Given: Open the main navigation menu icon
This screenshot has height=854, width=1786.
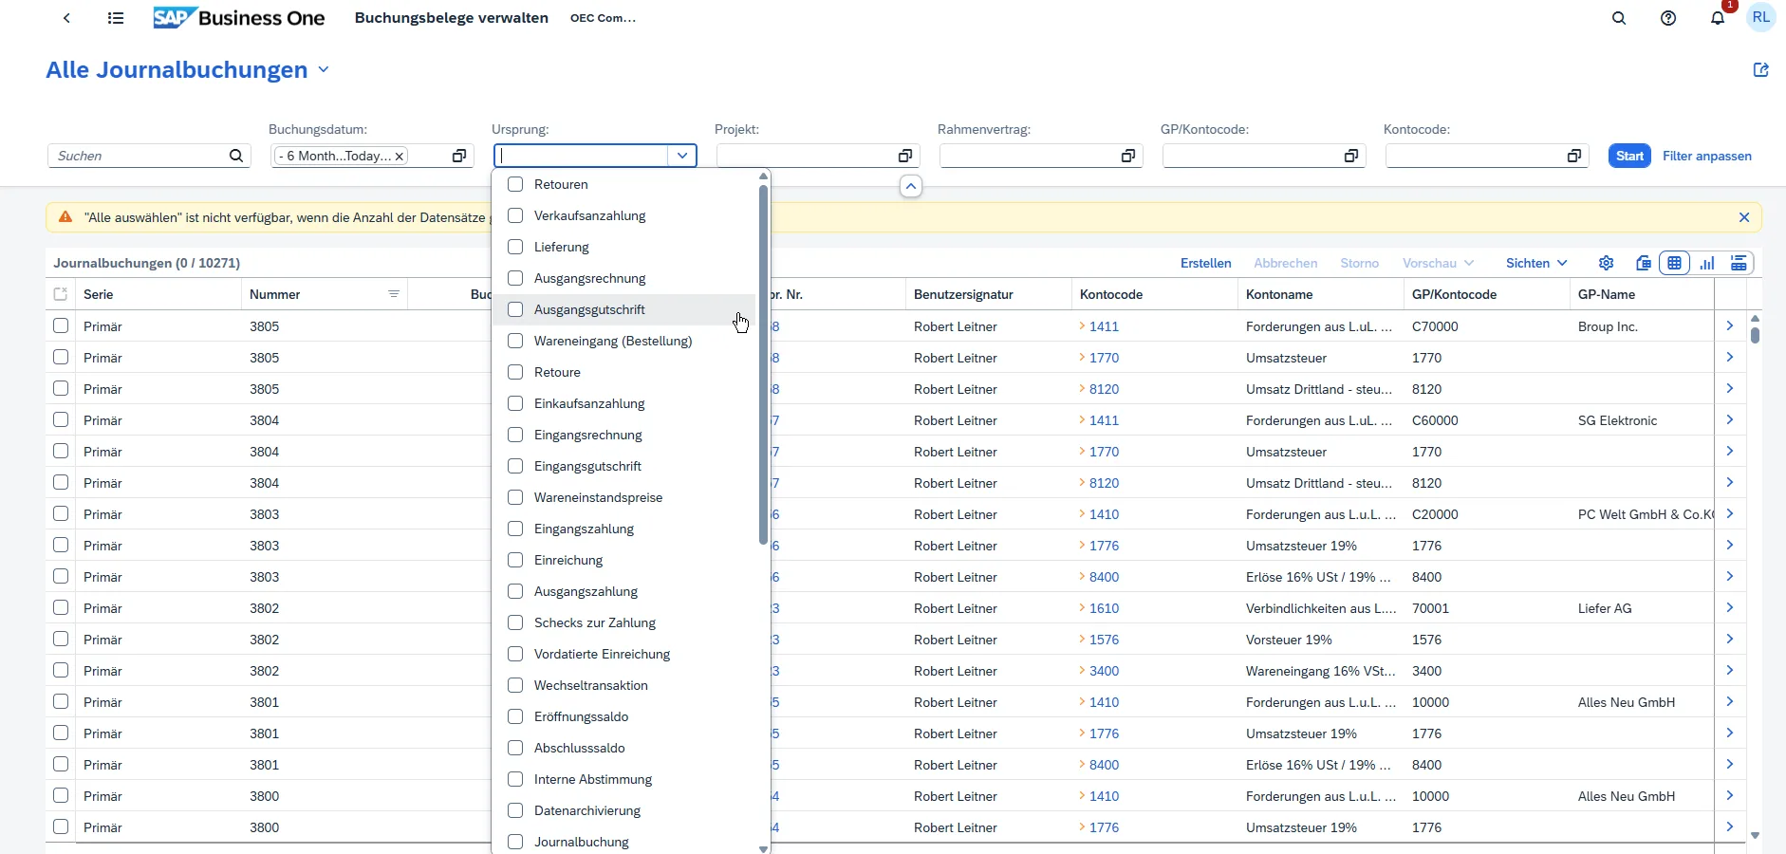Looking at the screenshot, I should click(x=116, y=18).
